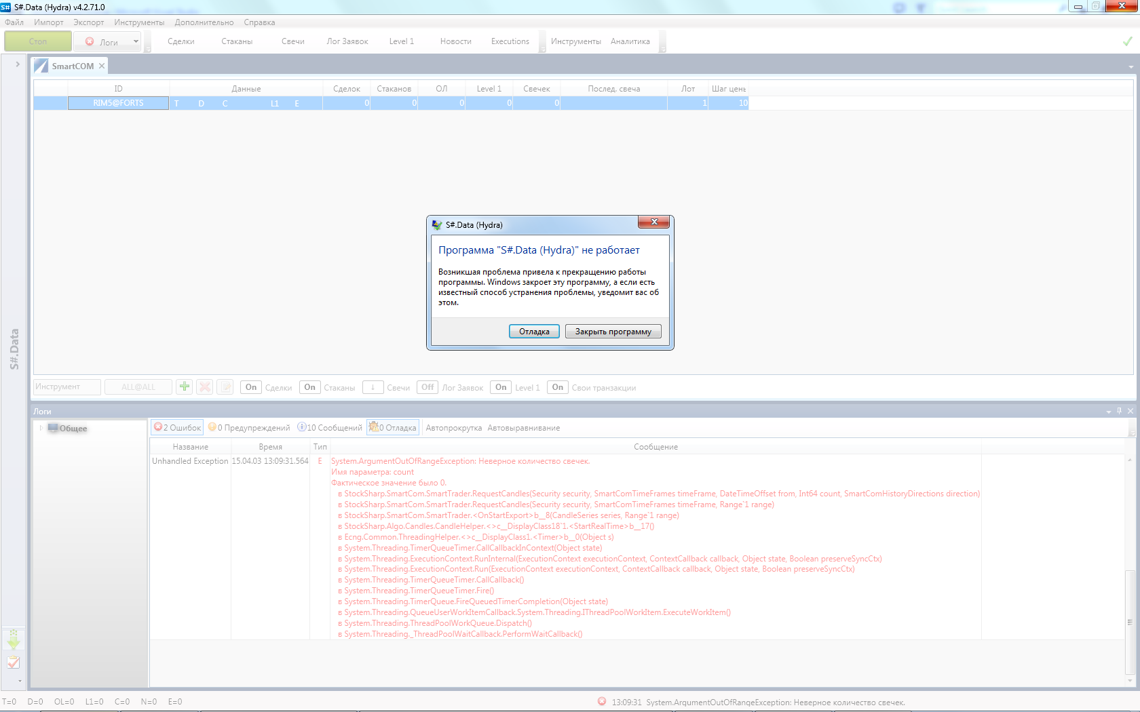
Task: Expand the small arrow below sidebar icons
Action: [20, 681]
